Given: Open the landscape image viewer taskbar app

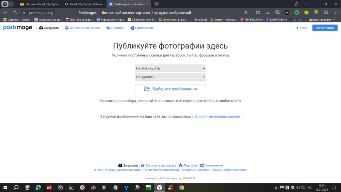Looking at the screenshot, I should pos(148,188).
